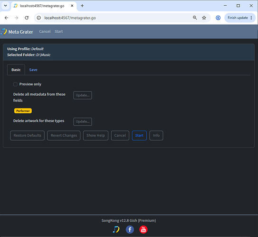Click the blue Start button

click(x=139, y=136)
